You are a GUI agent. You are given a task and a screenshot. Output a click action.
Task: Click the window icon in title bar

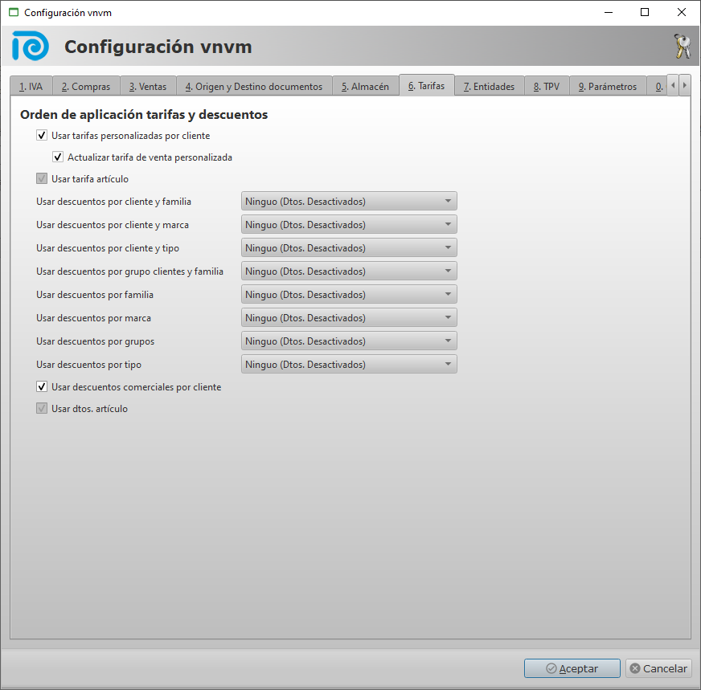click(x=13, y=13)
